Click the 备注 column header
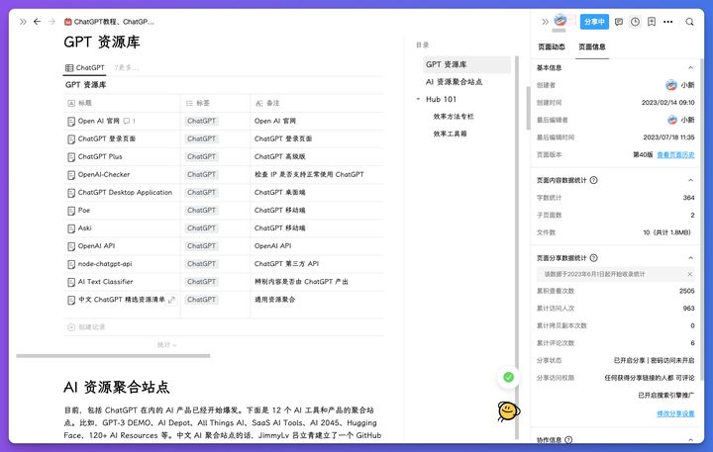 (318, 103)
